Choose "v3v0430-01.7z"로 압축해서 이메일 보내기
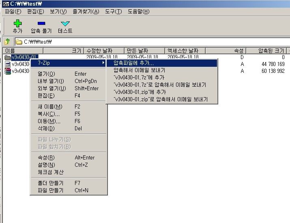The width and height of the screenshot is (290, 223). [162, 85]
